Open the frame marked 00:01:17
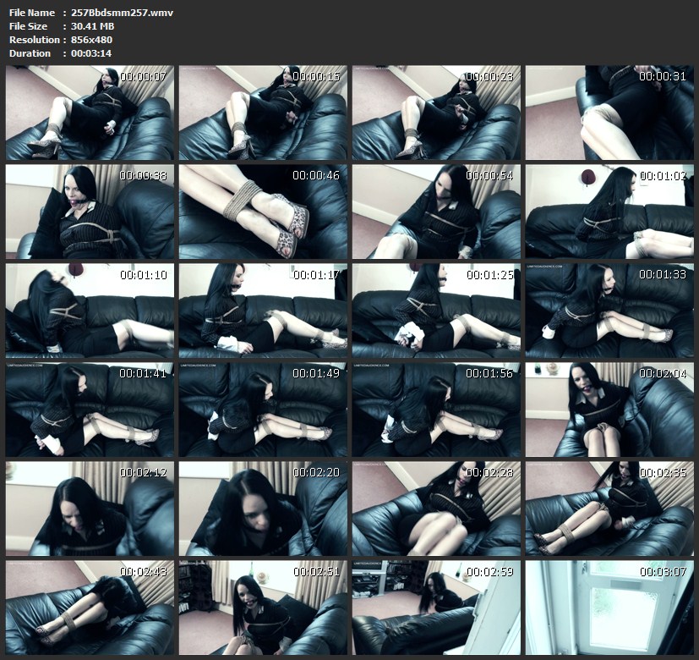 click(x=263, y=311)
